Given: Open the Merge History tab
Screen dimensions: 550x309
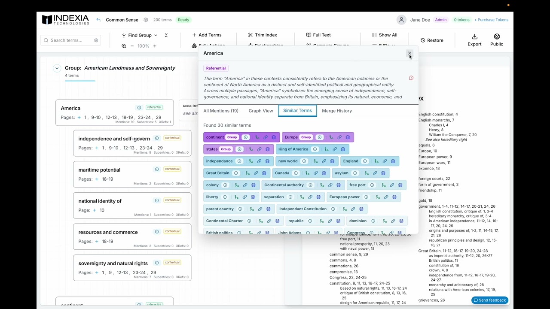Looking at the screenshot, I should (x=337, y=111).
